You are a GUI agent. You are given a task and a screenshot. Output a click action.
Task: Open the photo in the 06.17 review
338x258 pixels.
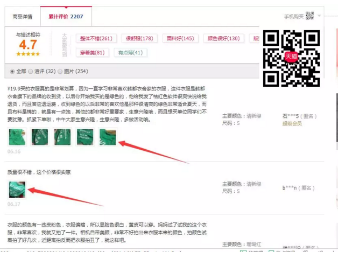[x=17, y=190]
